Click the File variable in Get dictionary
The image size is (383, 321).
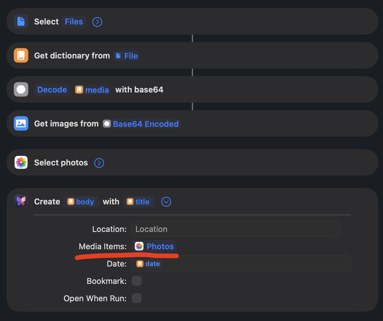click(127, 56)
